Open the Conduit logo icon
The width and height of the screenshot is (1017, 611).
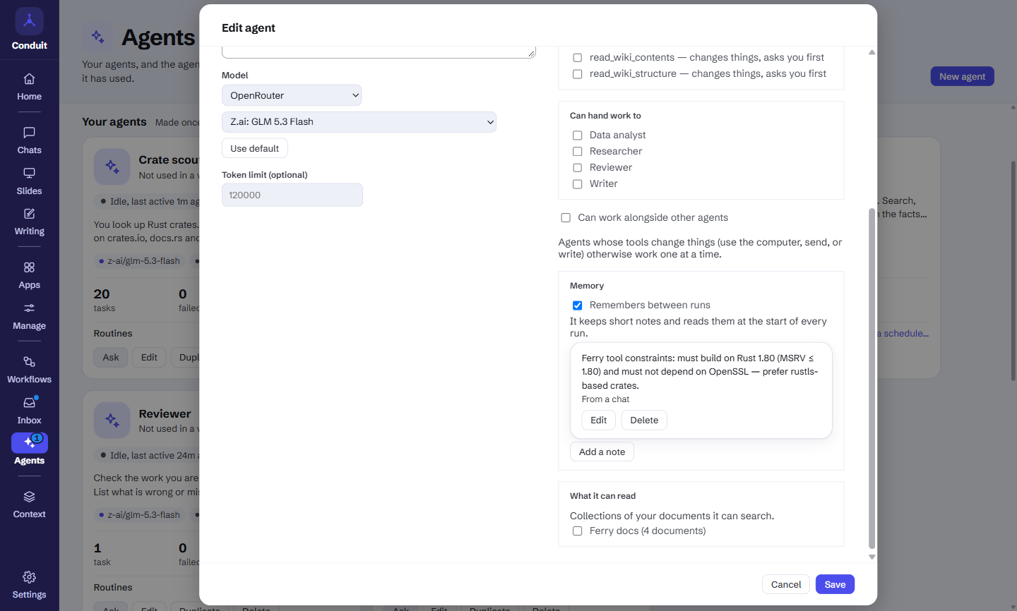pyautogui.click(x=29, y=21)
